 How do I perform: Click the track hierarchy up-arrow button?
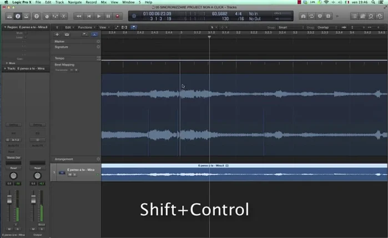[57, 27]
